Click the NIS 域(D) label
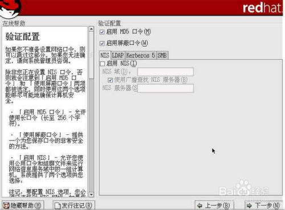The height and width of the screenshot is (210, 285). pyautogui.click(x=117, y=72)
